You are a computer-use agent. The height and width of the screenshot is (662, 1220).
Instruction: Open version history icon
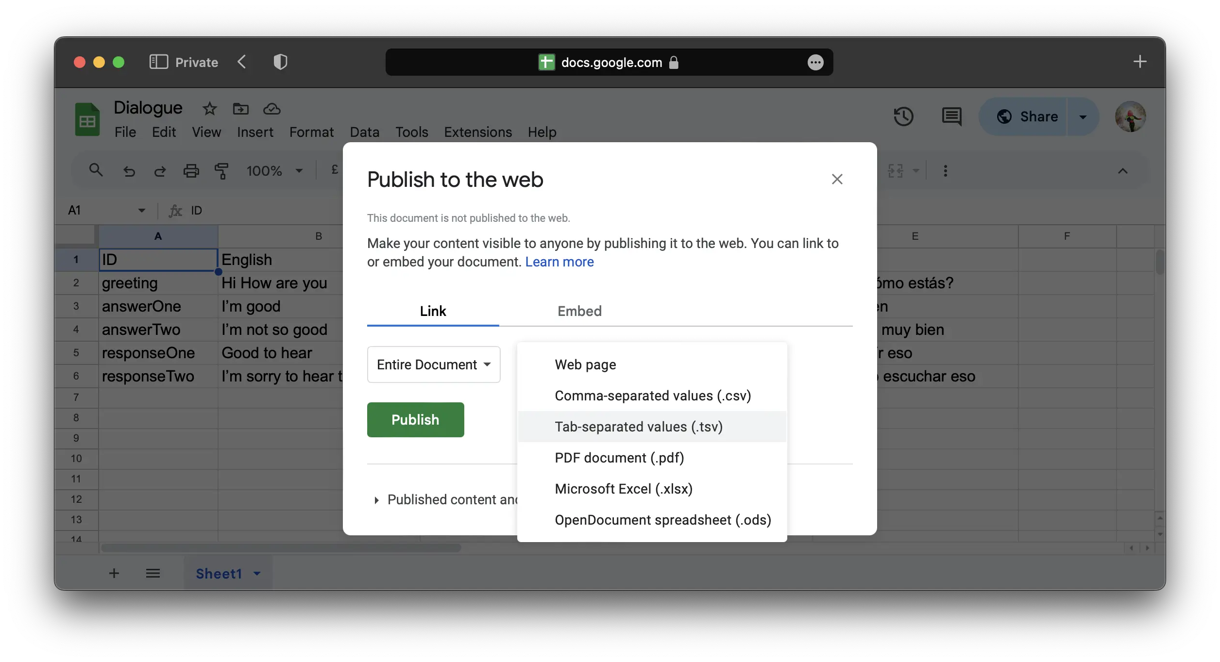pyautogui.click(x=904, y=116)
